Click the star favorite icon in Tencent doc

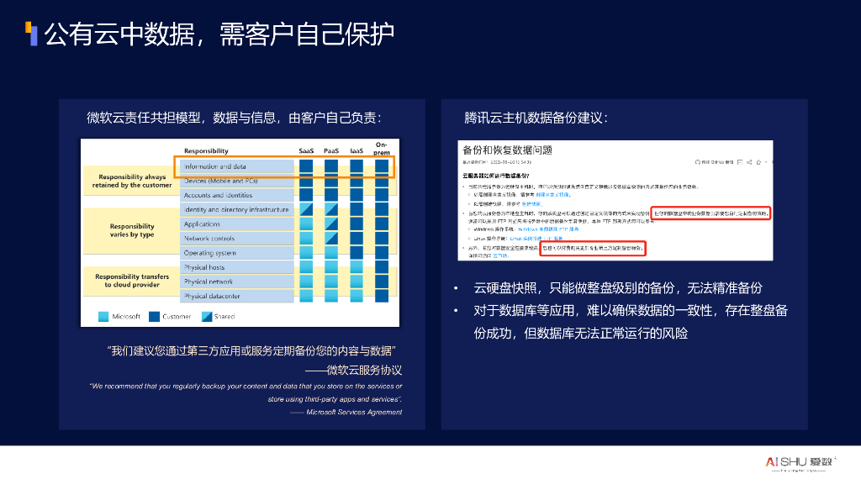click(759, 162)
